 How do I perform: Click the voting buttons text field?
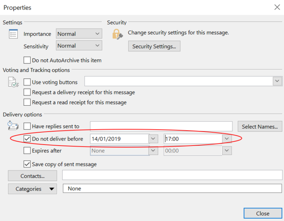pyautogui.click(x=179, y=81)
